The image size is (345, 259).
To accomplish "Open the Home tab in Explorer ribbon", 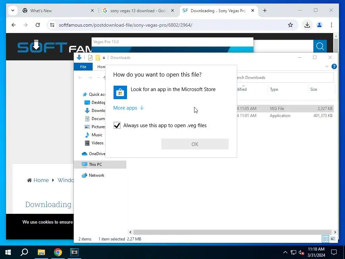I will tap(101, 67).
